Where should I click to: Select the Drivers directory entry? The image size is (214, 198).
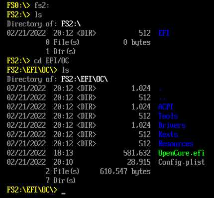click(x=172, y=125)
